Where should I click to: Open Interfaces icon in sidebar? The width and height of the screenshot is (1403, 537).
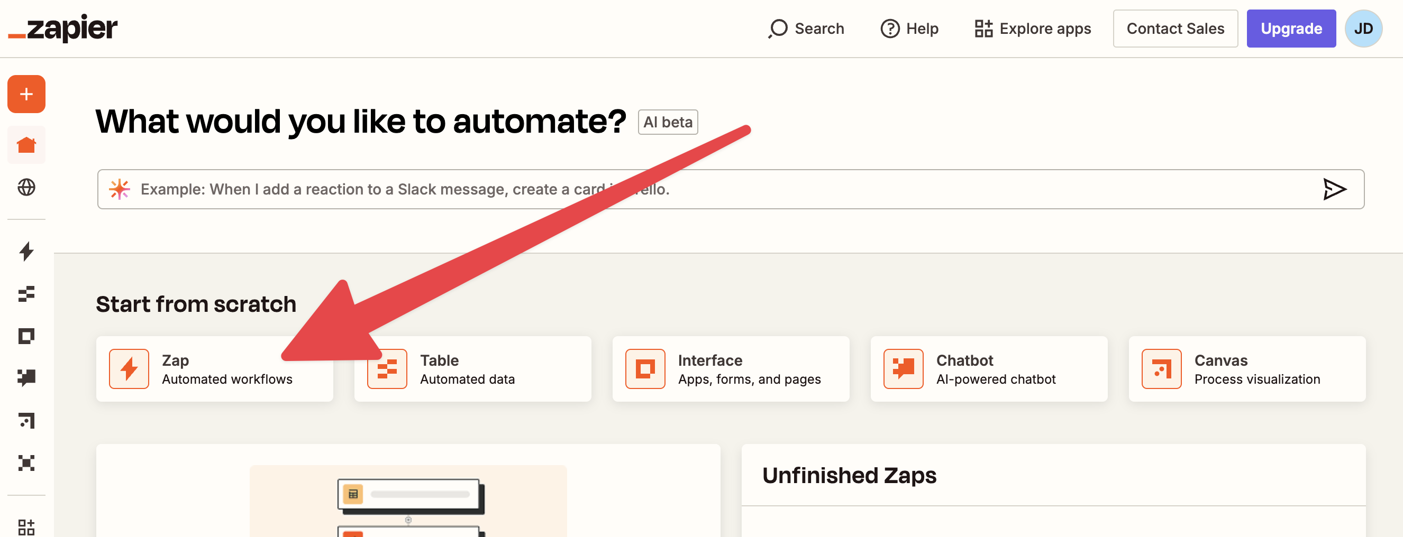26,336
